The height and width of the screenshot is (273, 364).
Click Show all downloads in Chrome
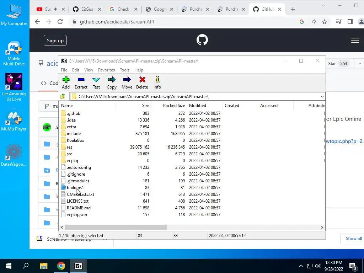(353, 239)
